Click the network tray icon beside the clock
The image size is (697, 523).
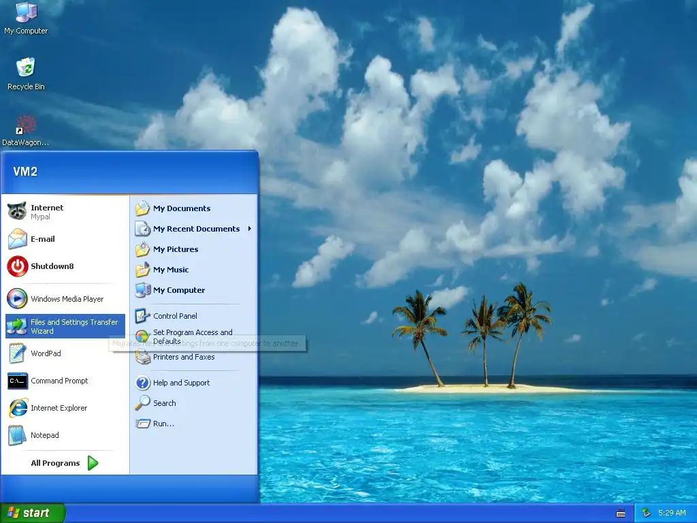[x=646, y=513]
